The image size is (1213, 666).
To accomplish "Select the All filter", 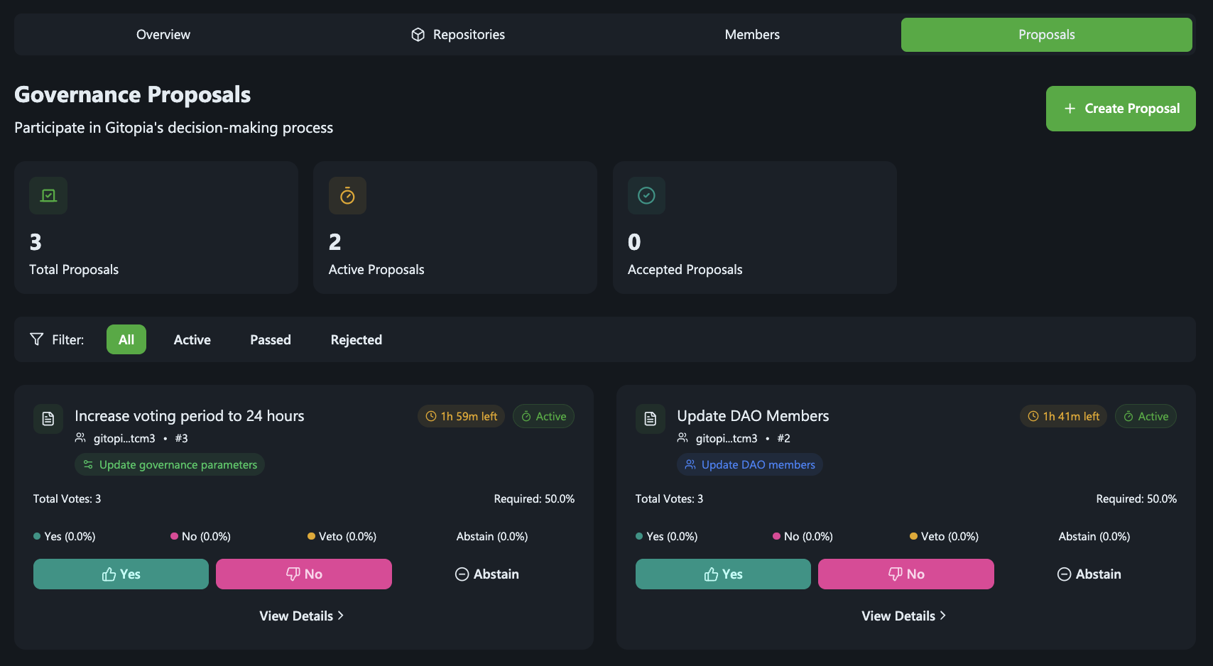I will [x=126, y=339].
